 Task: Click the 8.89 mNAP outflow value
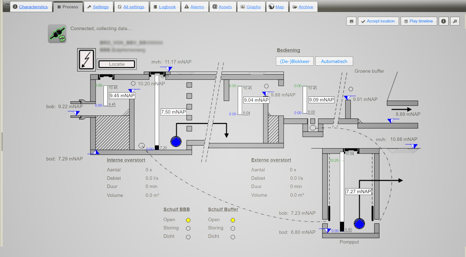pos(408,114)
